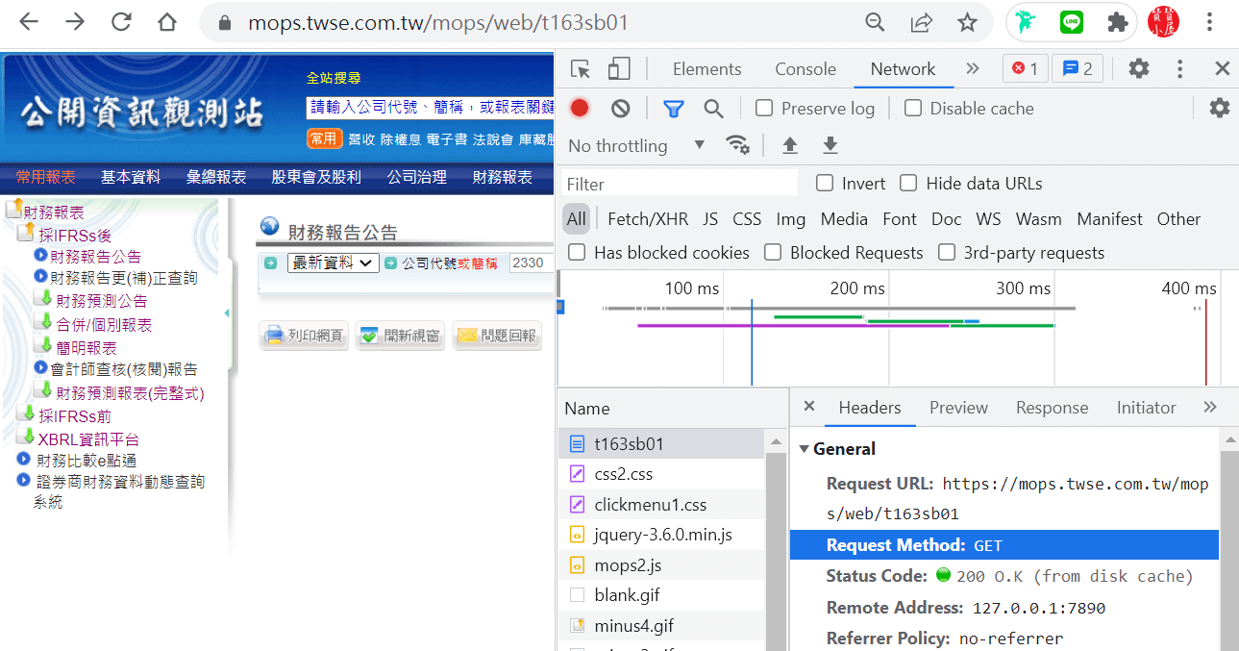Open Network panel settings gear
This screenshot has width=1239, height=651.
[1220, 108]
